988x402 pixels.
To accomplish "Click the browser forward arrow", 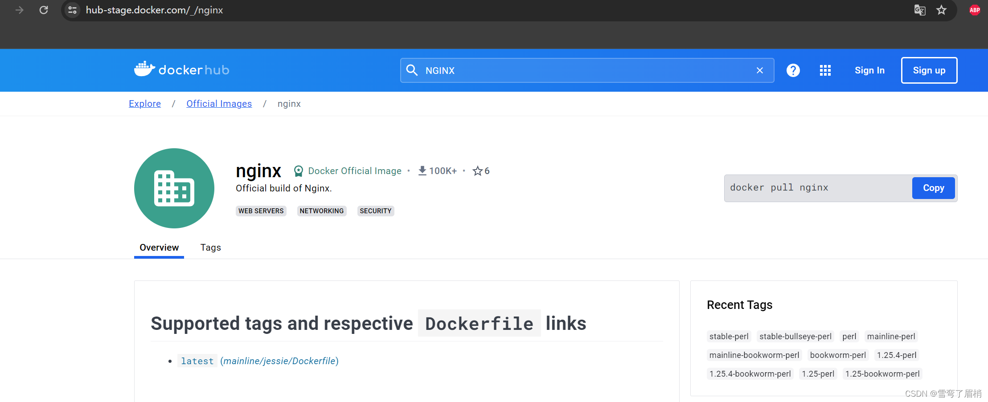I will pyautogui.click(x=19, y=10).
